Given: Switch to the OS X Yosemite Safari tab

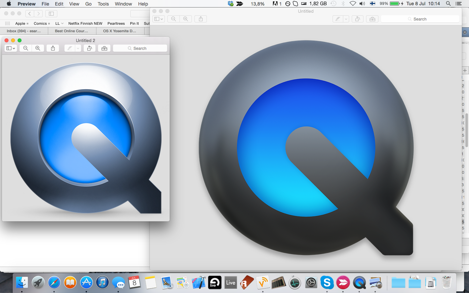Looking at the screenshot, I should click(120, 31).
